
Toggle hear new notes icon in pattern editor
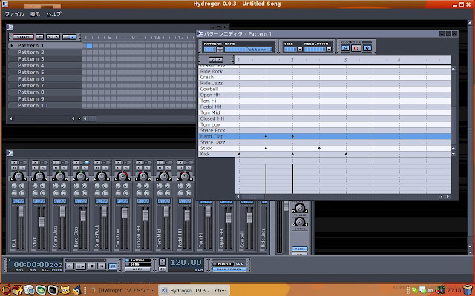click(x=345, y=48)
